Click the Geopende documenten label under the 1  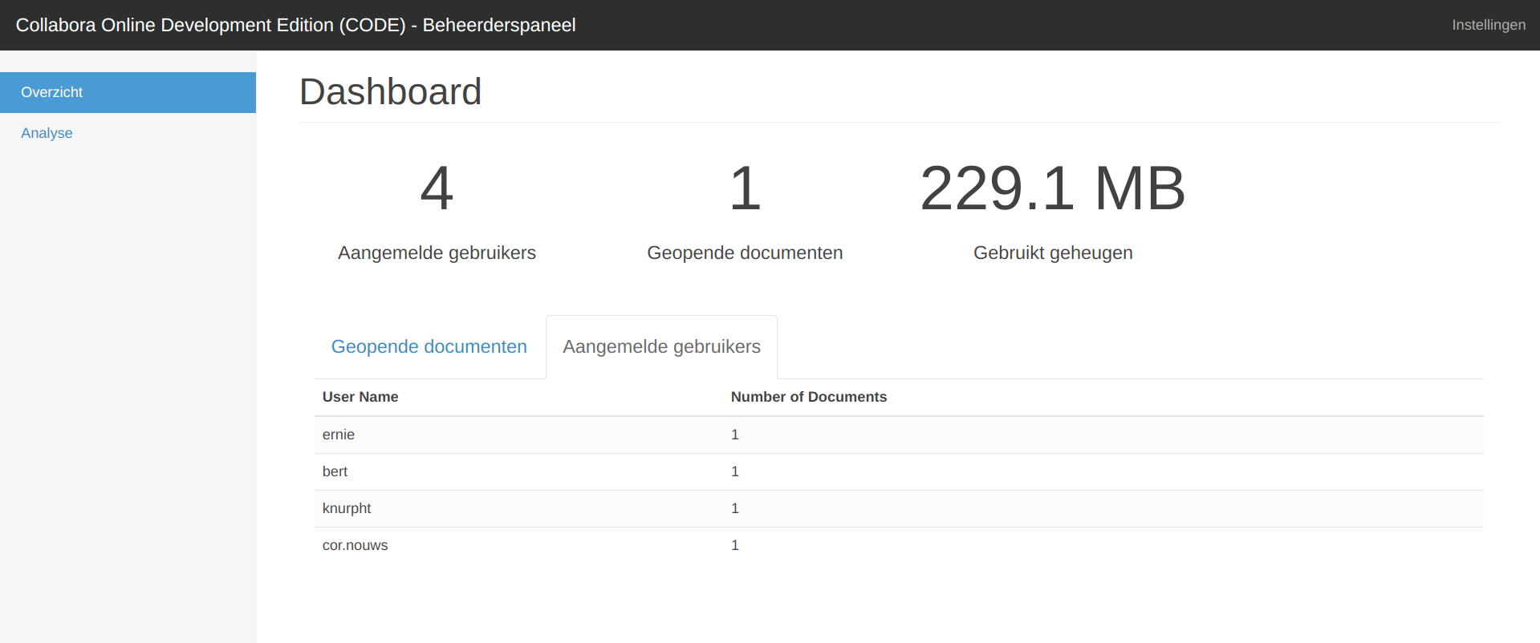click(744, 253)
